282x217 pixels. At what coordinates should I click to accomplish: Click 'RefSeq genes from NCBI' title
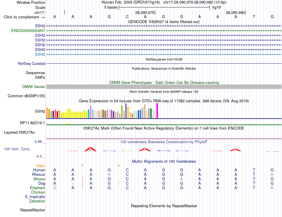point(164,59)
